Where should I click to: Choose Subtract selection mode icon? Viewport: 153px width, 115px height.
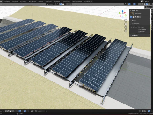click(x=135, y=17)
